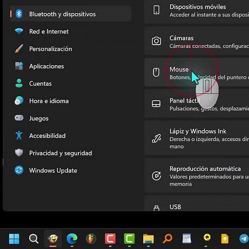
Task: Open smiley face app on taskbar
Action: tap(53, 238)
